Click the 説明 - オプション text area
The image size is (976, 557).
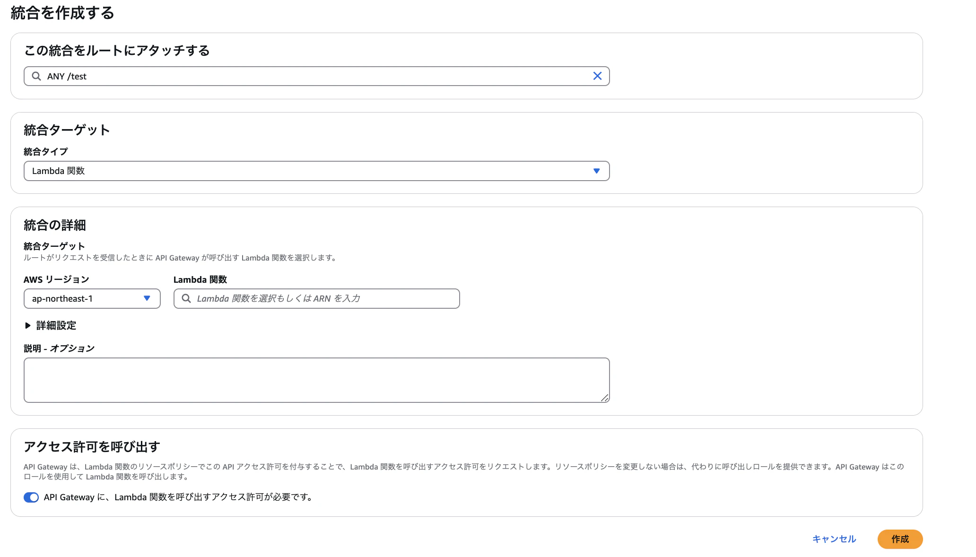coord(316,380)
